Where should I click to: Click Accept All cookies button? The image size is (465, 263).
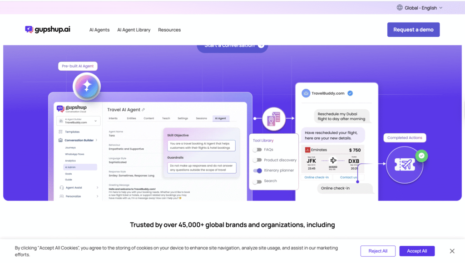pyautogui.click(x=417, y=251)
